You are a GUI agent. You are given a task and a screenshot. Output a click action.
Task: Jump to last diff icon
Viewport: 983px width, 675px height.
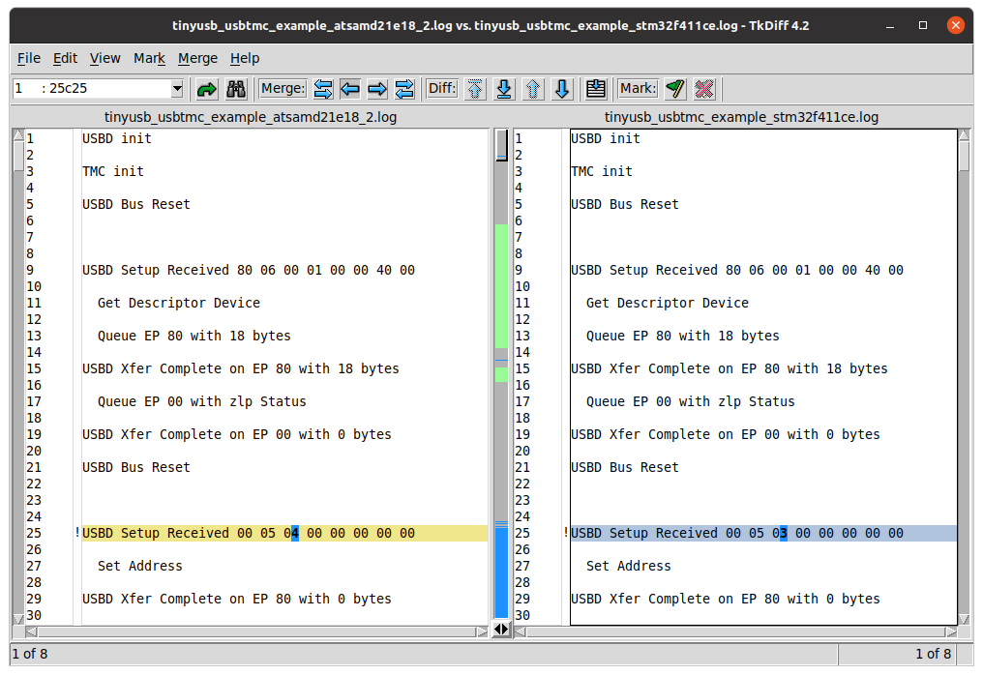click(504, 89)
